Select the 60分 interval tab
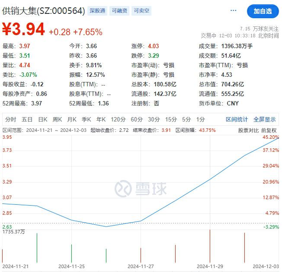Viewport: 282px width, 272px height. 137,119
